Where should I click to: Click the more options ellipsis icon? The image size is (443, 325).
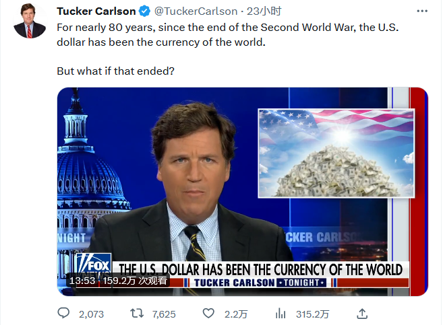click(421, 11)
